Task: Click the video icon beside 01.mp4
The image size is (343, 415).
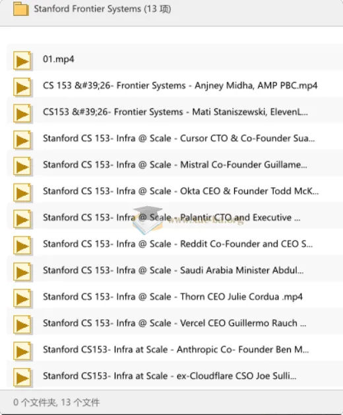Action: coord(22,61)
